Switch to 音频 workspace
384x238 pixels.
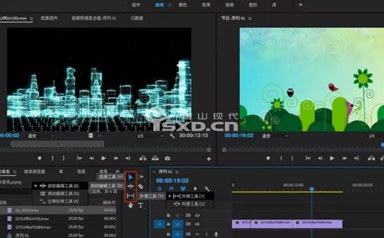(x=229, y=4)
